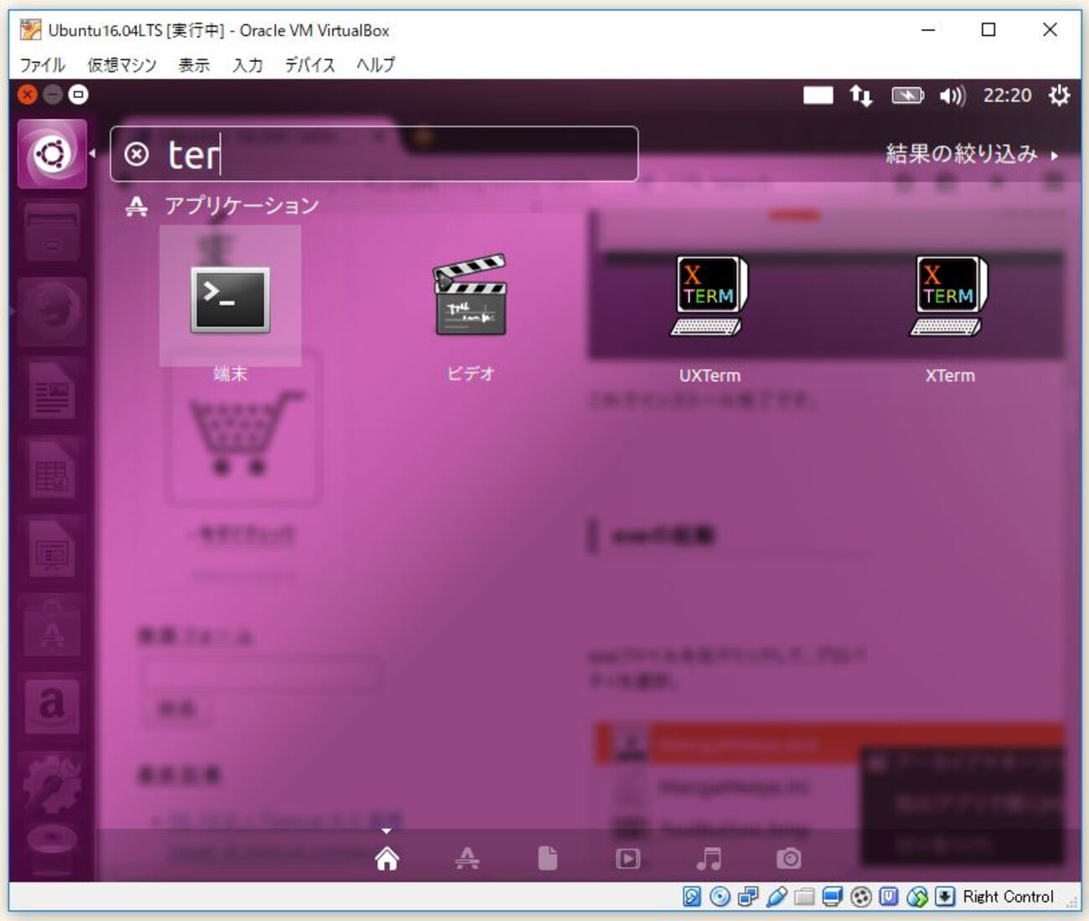Open the session power gear menu
This screenshot has width=1089, height=921.
tap(1059, 95)
